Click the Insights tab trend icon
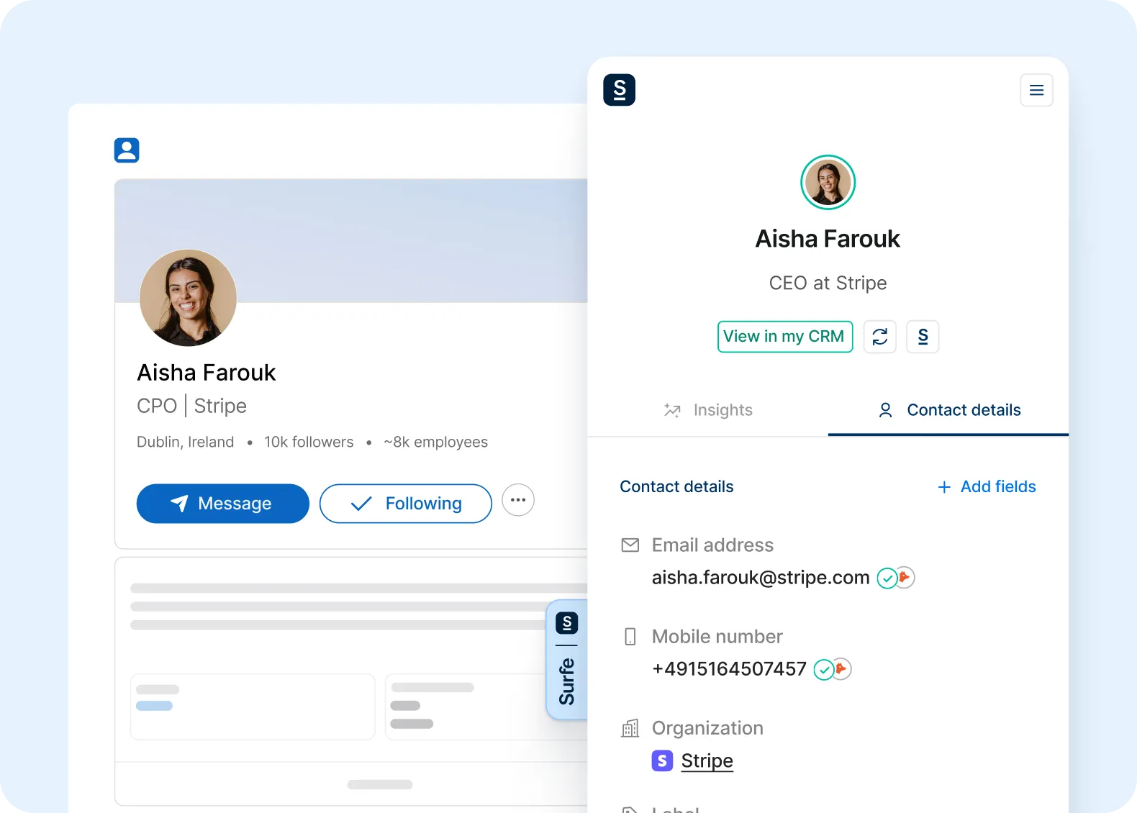Viewport: 1137px width, 813px height. coord(672,410)
